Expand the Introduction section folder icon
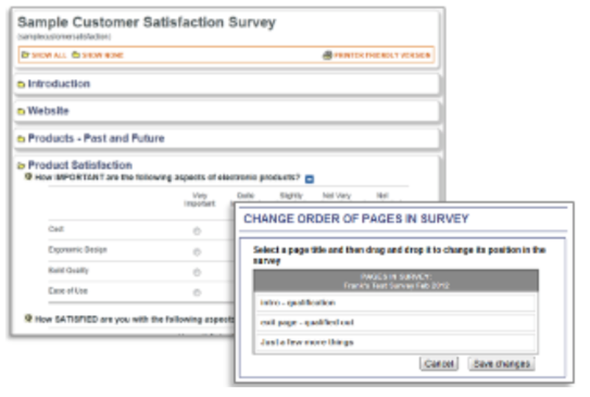This screenshot has height=397, width=590. click(21, 84)
